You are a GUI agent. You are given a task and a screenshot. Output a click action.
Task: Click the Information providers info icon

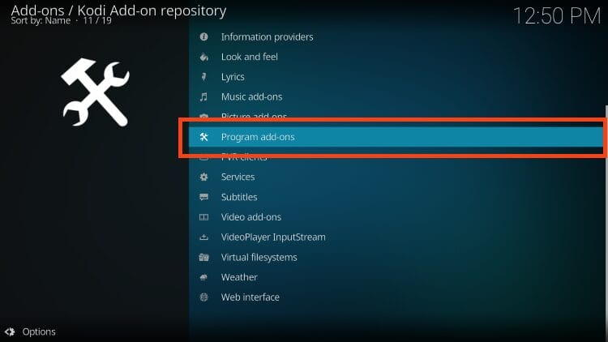tap(203, 37)
